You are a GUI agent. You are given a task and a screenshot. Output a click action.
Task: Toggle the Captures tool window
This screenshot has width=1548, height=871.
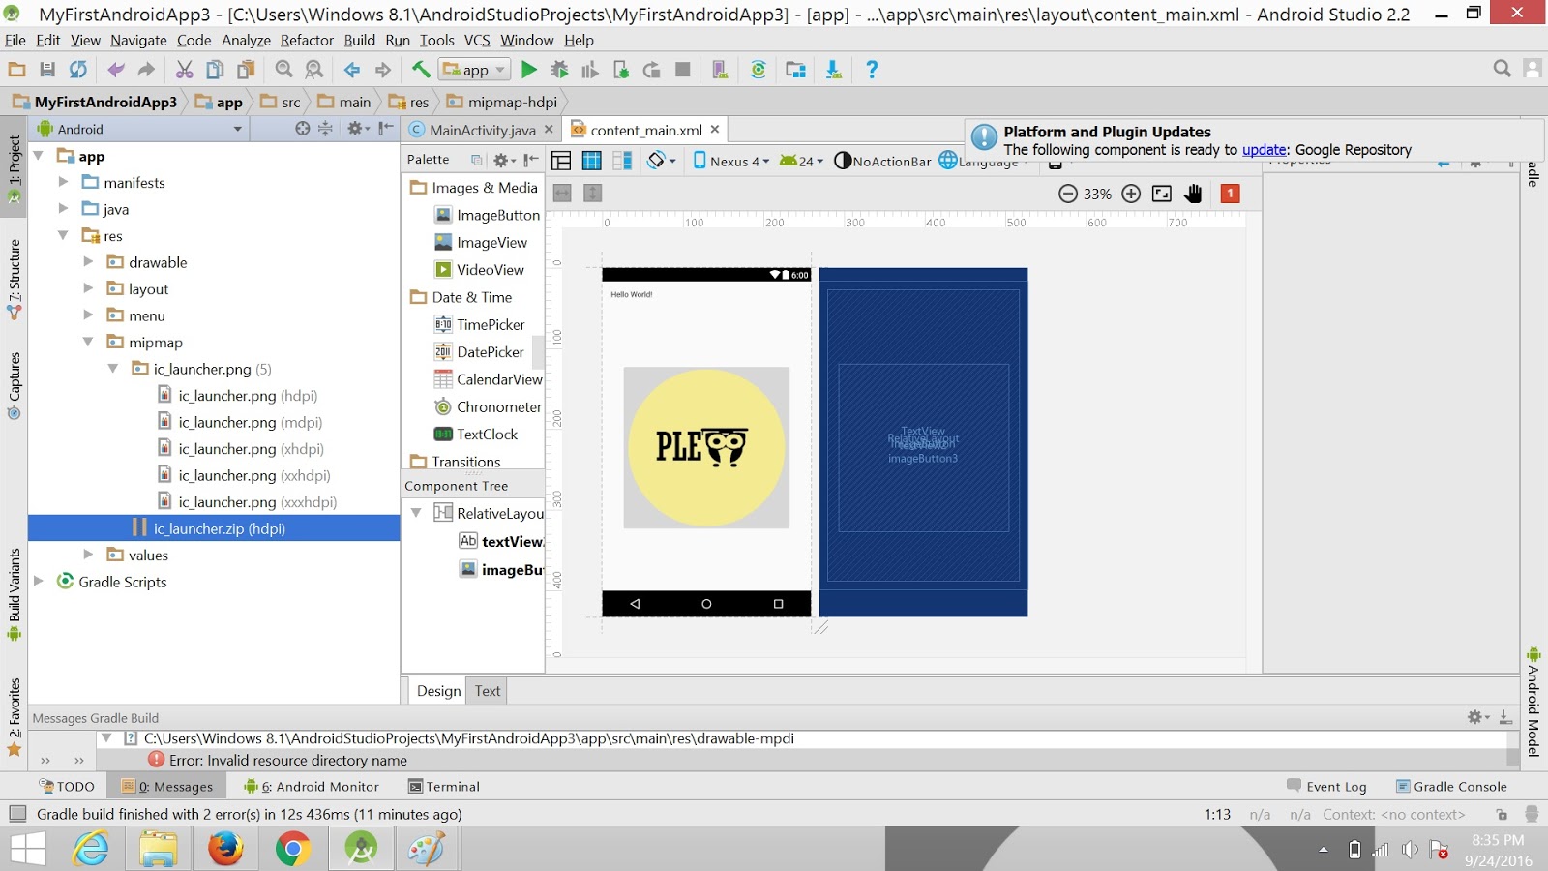(14, 385)
